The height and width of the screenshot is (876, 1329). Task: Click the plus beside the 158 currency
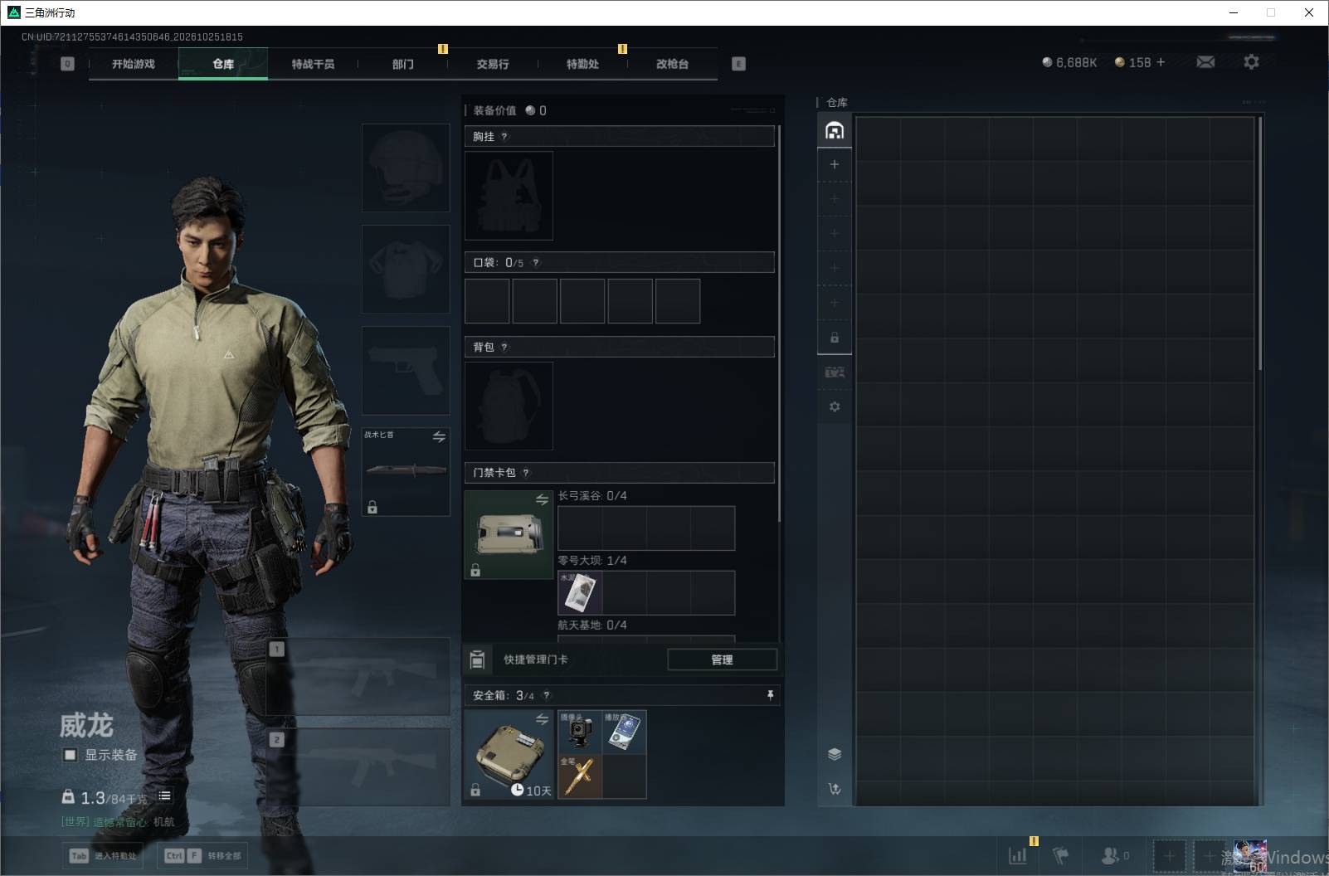click(1161, 62)
